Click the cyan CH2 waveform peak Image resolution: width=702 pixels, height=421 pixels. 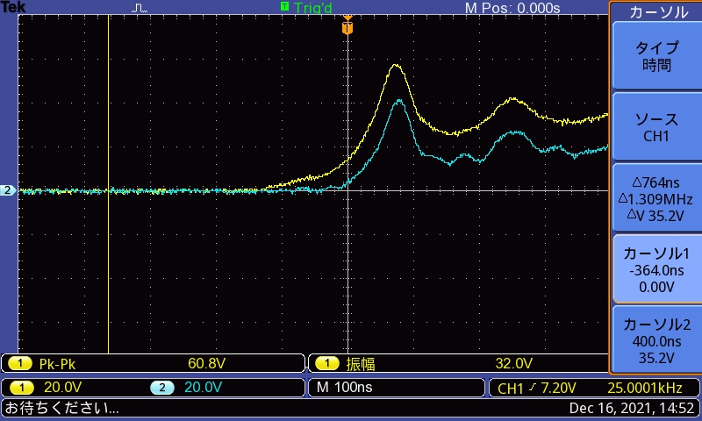(398, 102)
